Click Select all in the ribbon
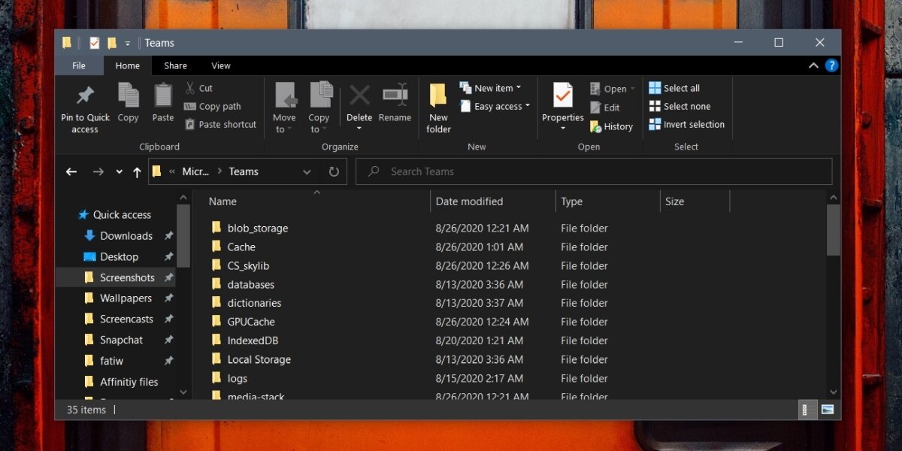 click(x=674, y=88)
